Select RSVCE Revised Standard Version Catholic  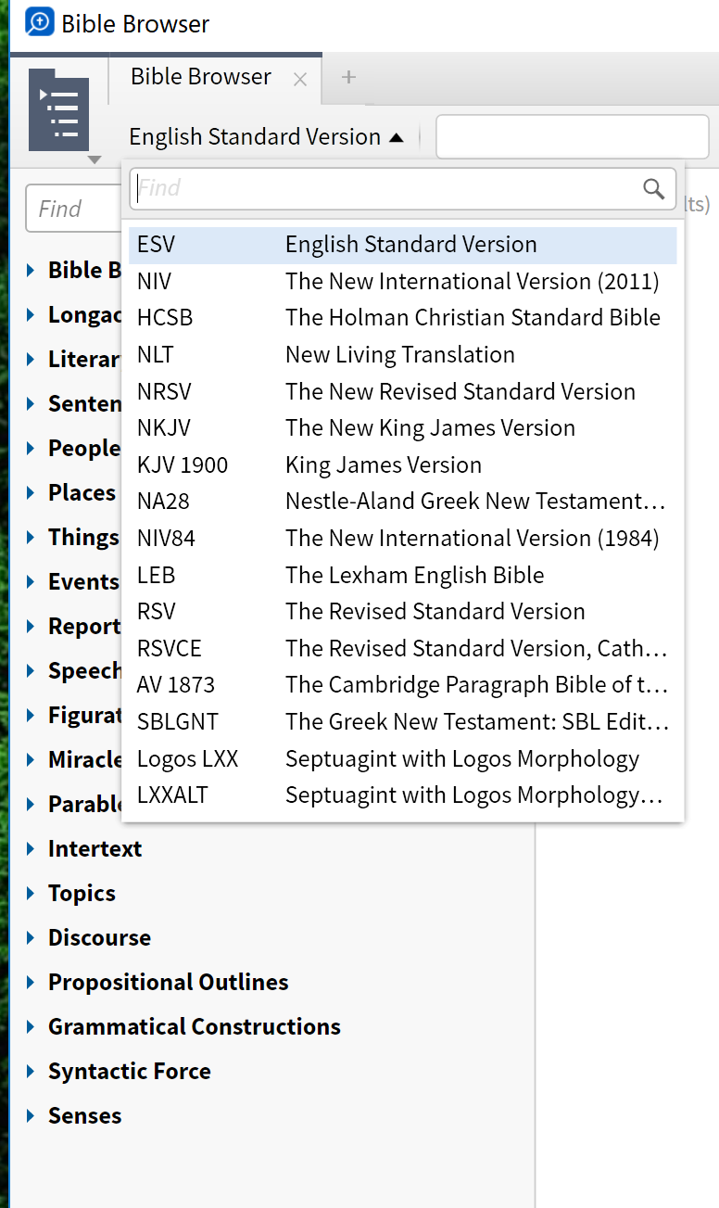403,649
